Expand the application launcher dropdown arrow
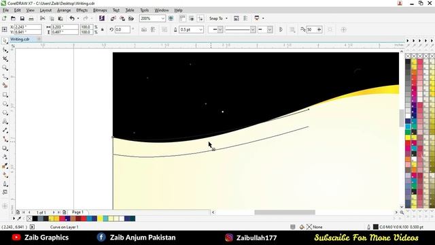Image resolution: width=435 pixels, height=245 pixels. [x=263, y=18]
